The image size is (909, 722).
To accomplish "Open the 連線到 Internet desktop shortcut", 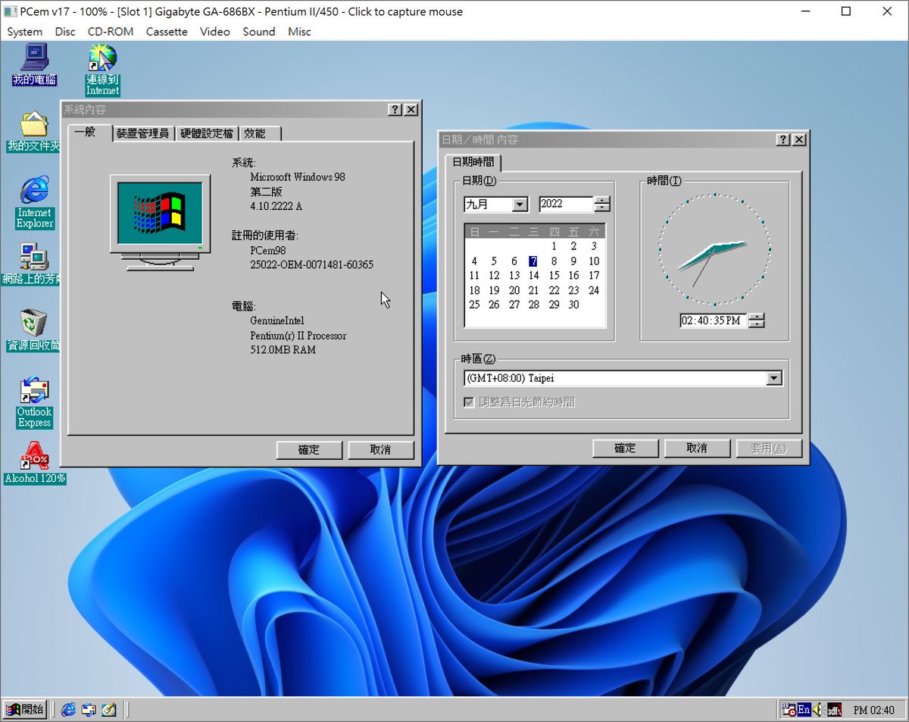I will [x=102, y=70].
